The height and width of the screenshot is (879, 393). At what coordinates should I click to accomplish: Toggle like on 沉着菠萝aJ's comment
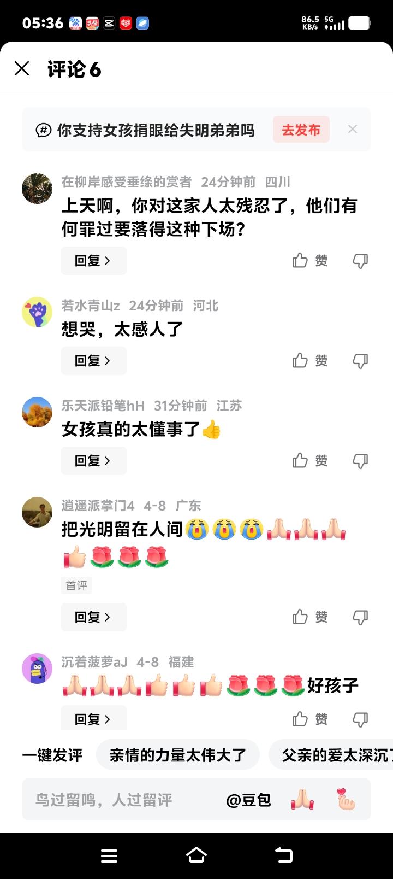click(309, 719)
